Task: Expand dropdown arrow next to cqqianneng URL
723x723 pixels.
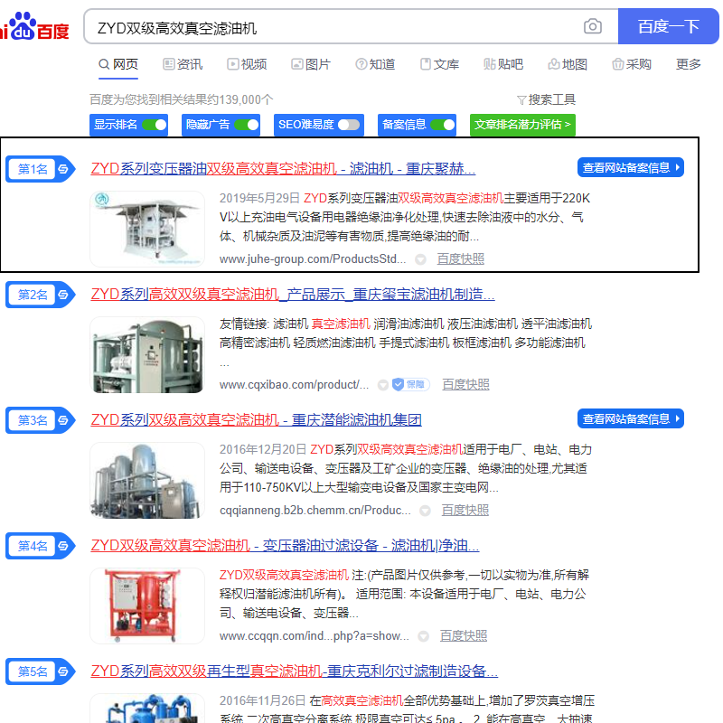Action: coord(425,511)
